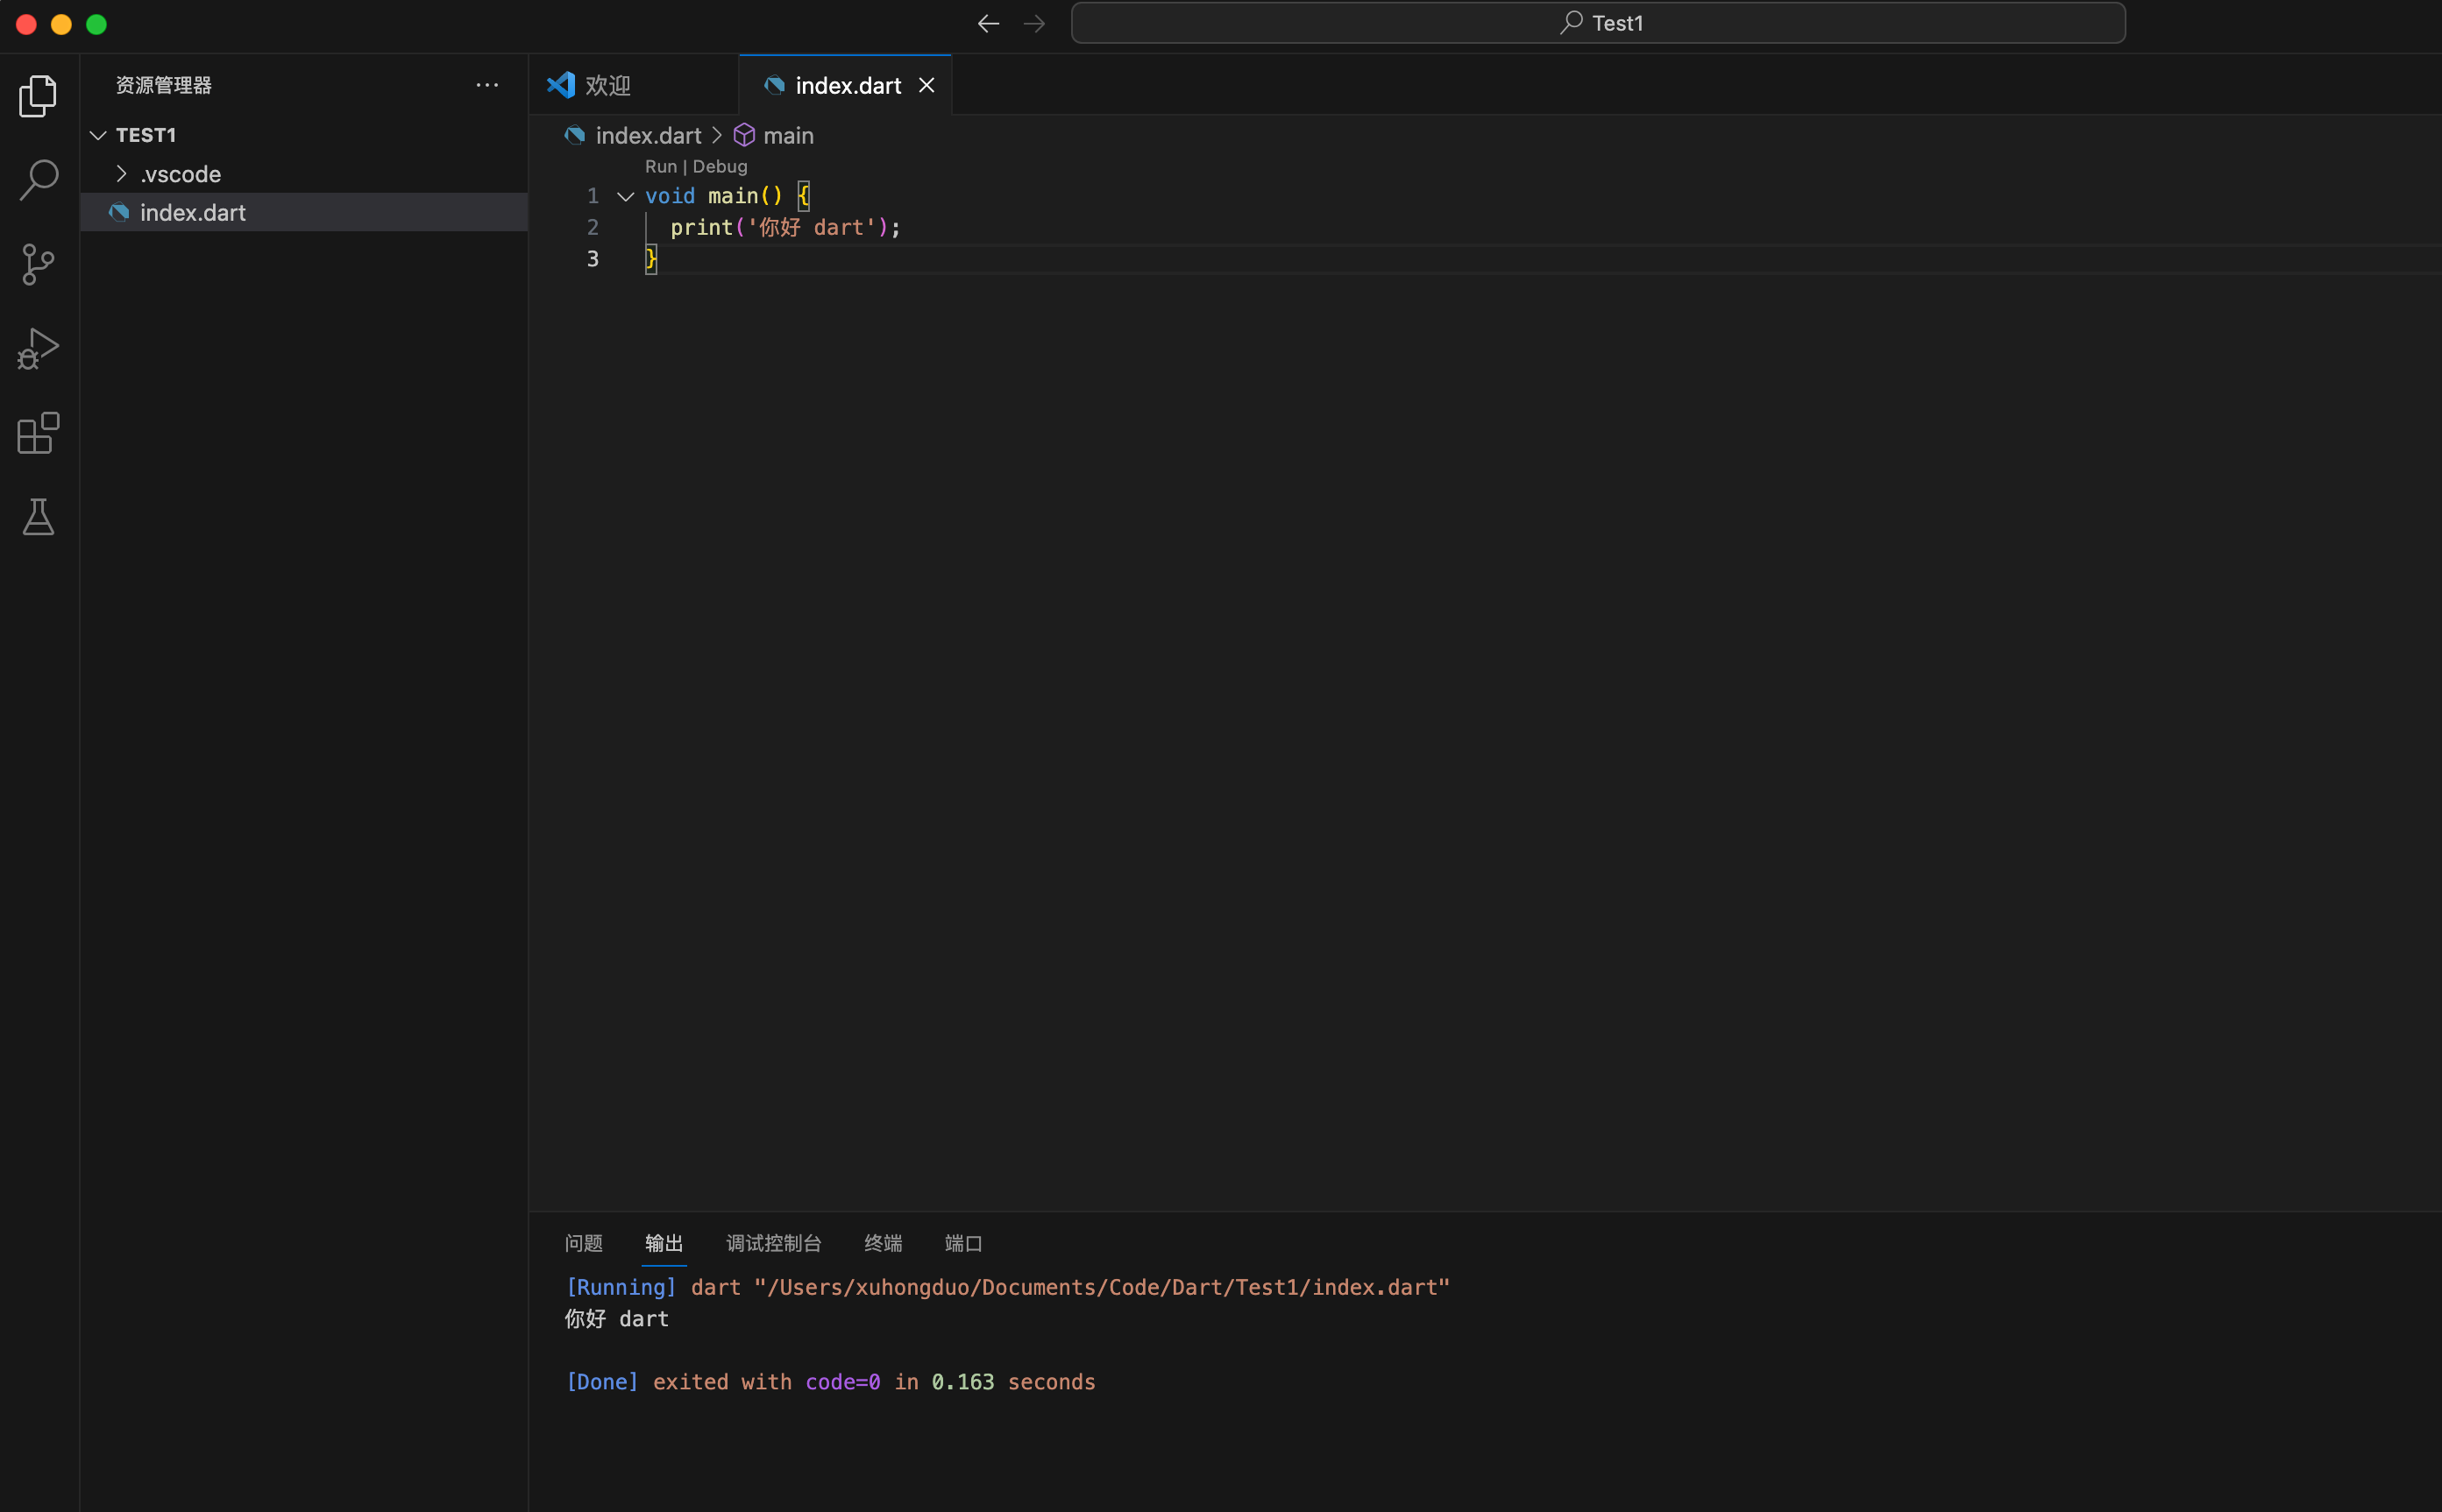Open the Run and Debug view
Viewport: 2442px width, 1512px height.
(38, 349)
